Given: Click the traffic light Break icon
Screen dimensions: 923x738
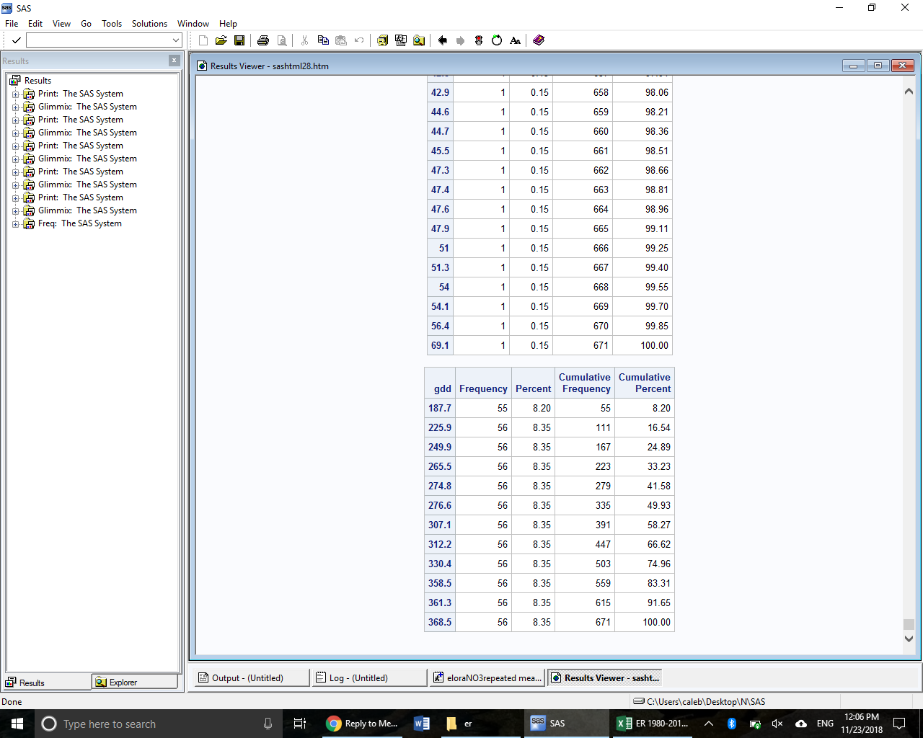Looking at the screenshot, I should [x=478, y=40].
